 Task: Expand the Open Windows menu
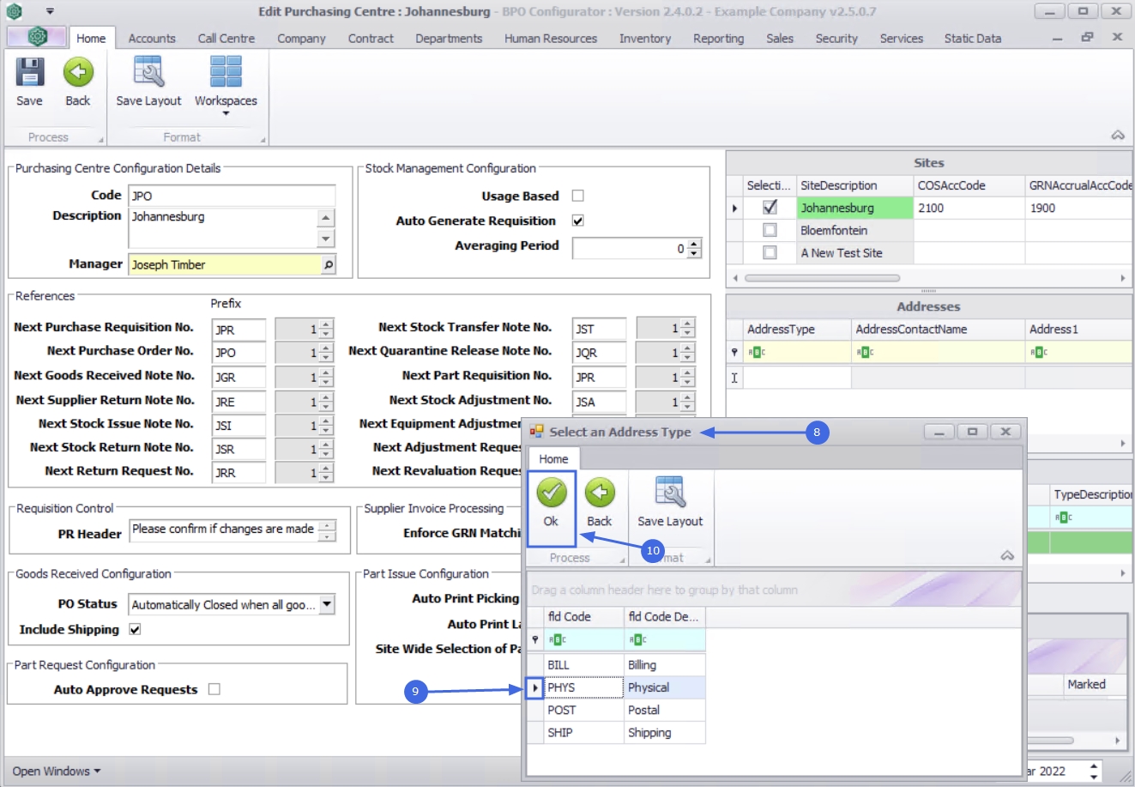pyautogui.click(x=57, y=771)
